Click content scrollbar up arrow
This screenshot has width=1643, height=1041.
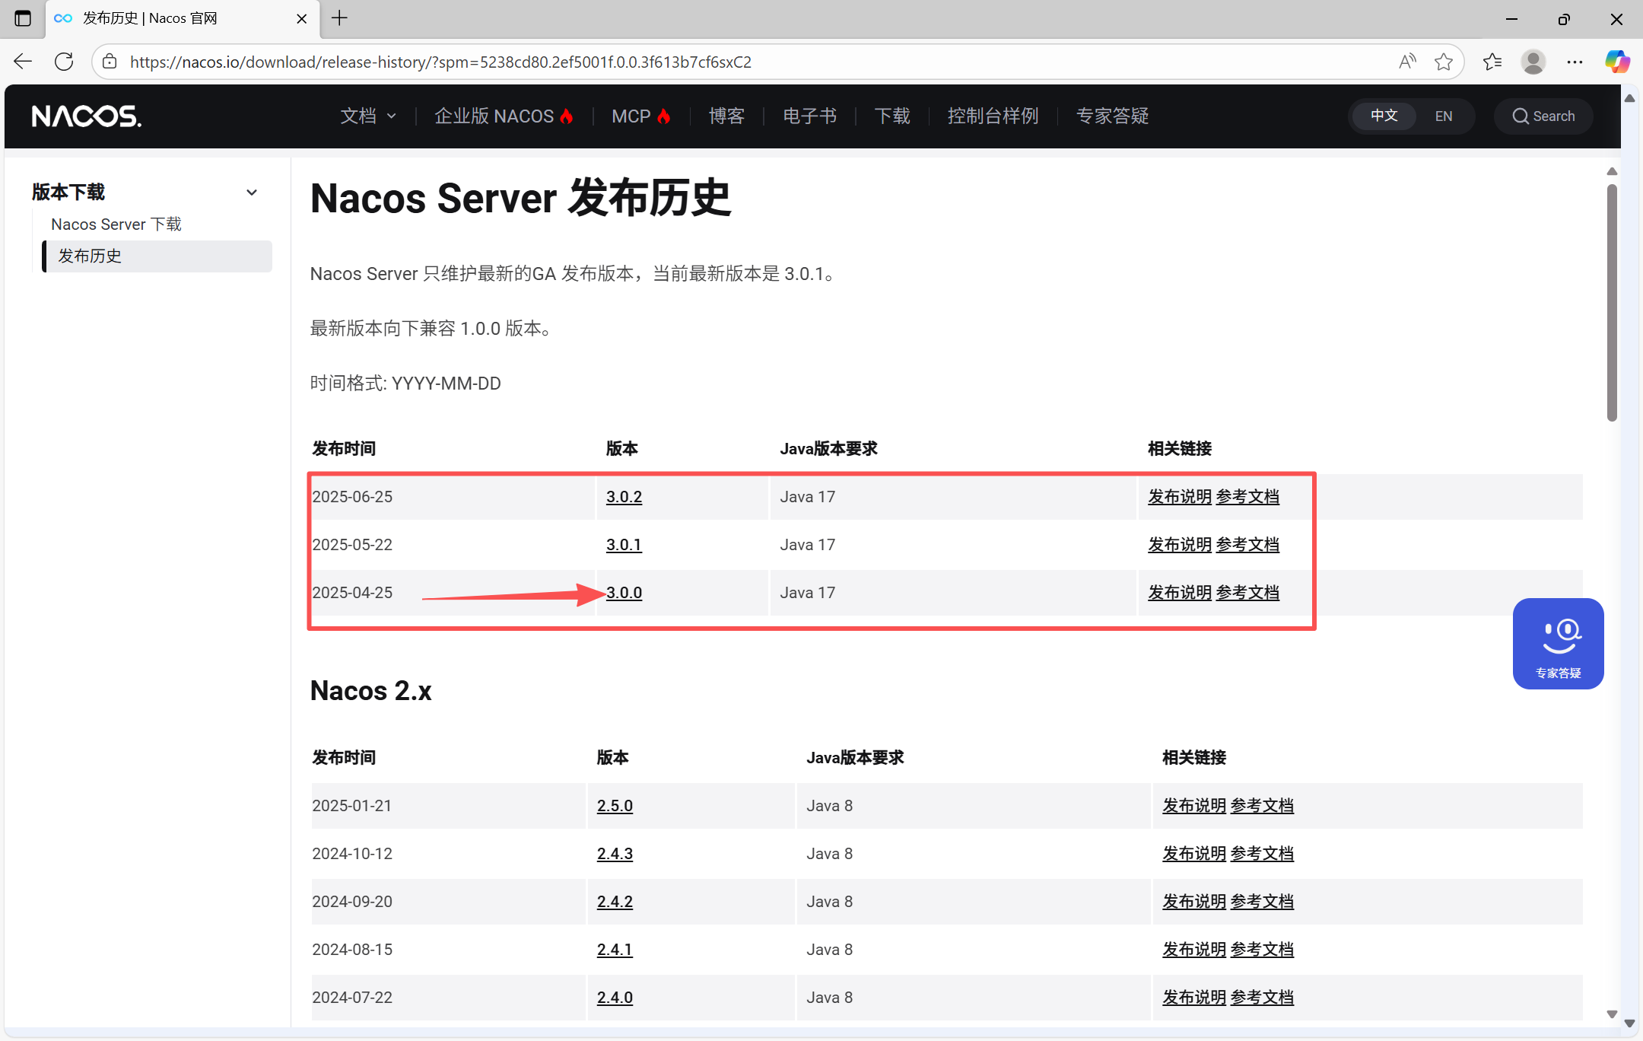pyautogui.click(x=1612, y=171)
